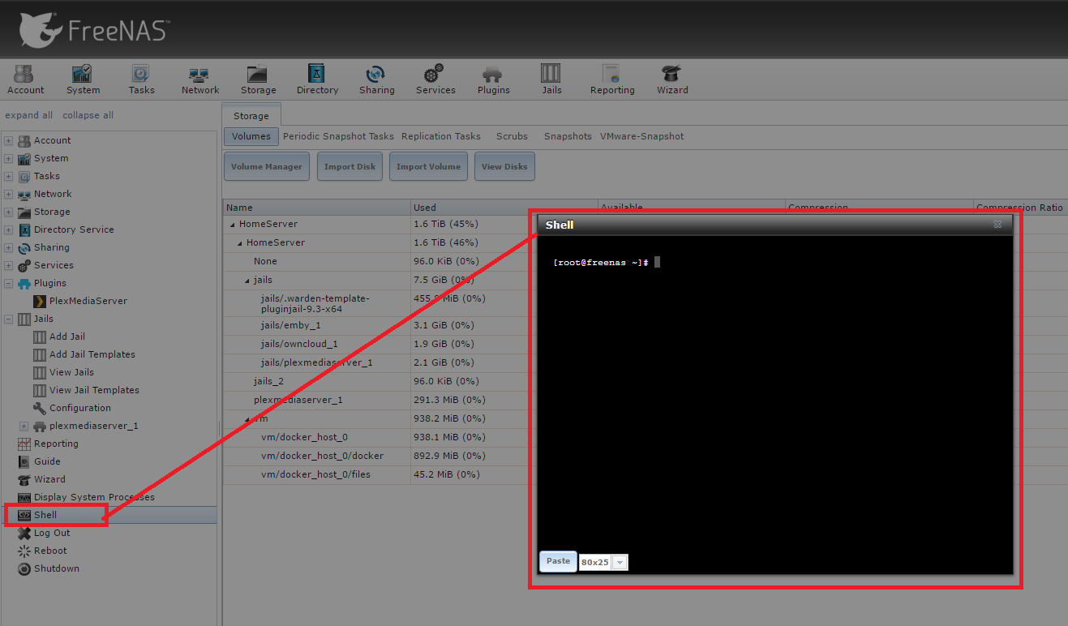
Task: Switch to Scrubs tab
Action: (512, 136)
